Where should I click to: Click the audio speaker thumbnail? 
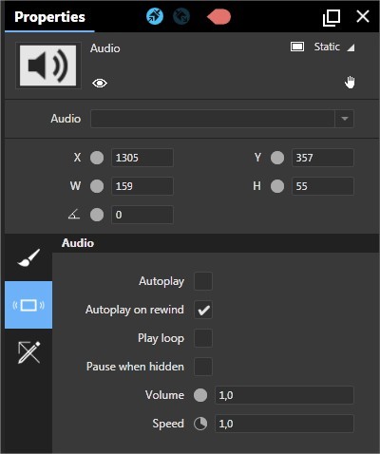click(x=48, y=66)
